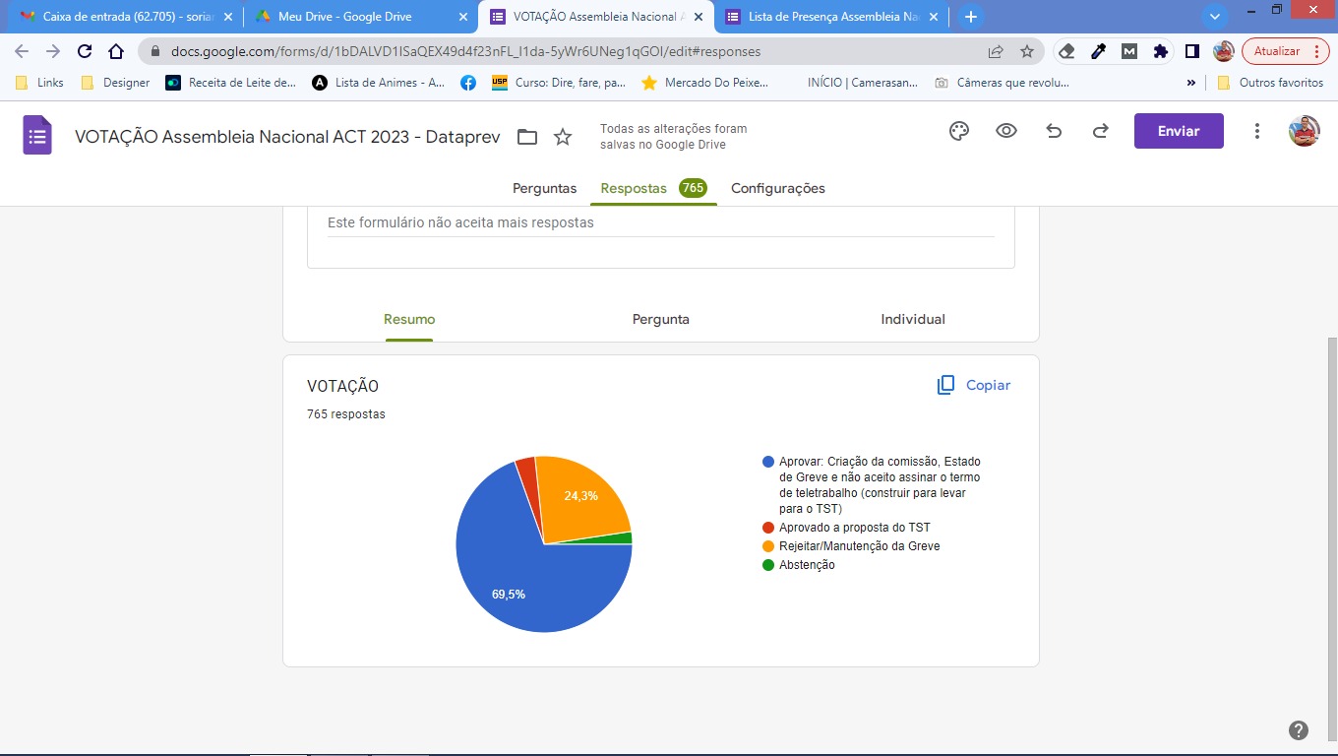Switch to the Respostas tab
The height and width of the screenshot is (756, 1338).
click(x=654, y=188)
